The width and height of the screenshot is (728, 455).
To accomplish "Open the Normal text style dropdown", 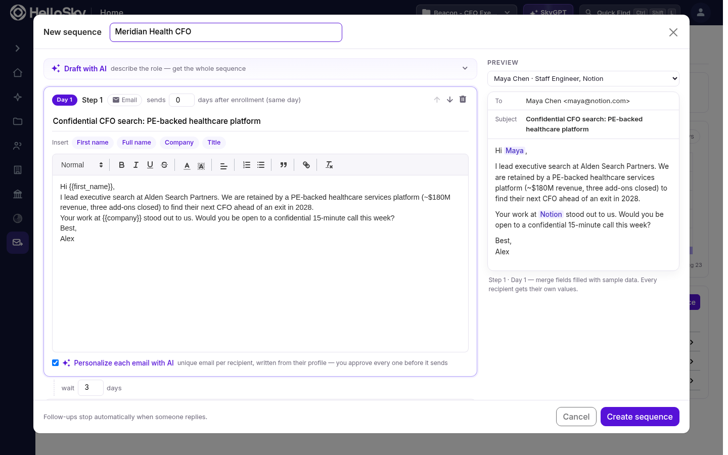I will 82,165.
